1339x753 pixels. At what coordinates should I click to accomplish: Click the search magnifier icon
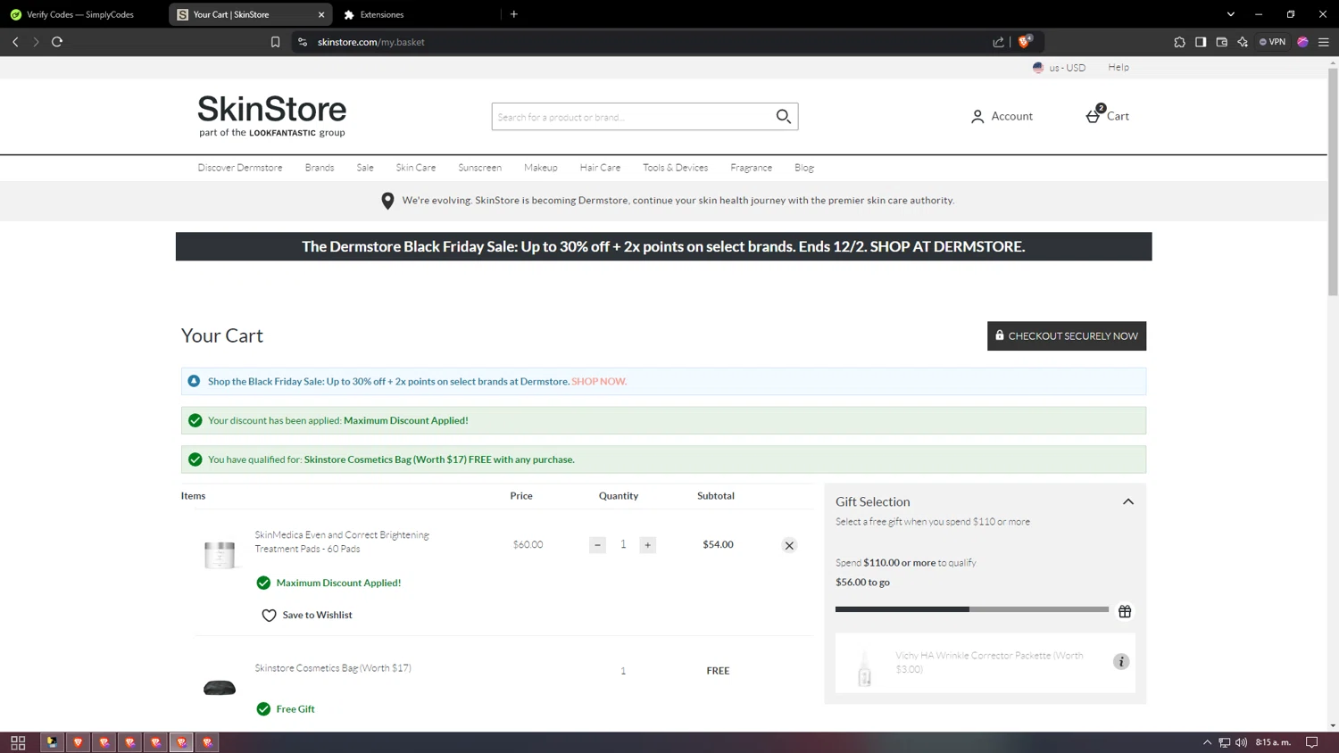pos(784,116)
